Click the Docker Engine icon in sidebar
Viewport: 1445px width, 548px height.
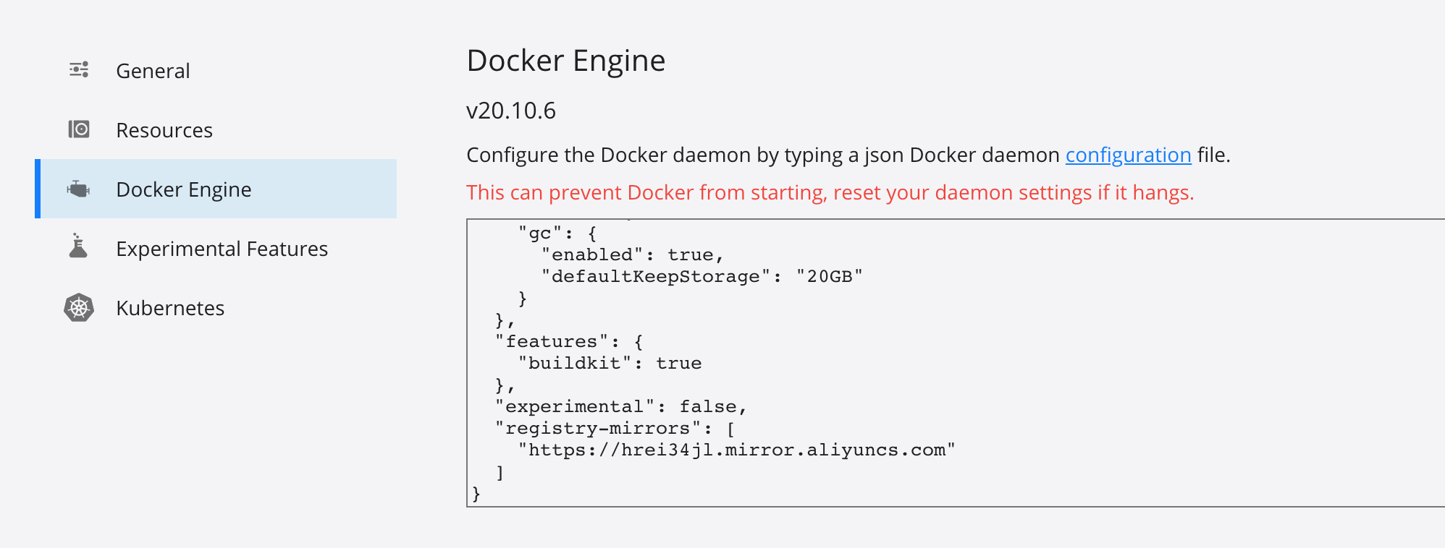coord(78,189)
